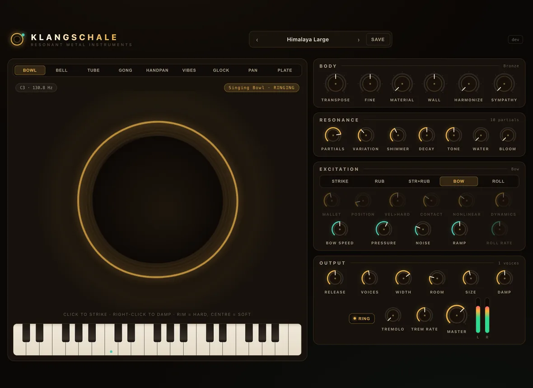Image resolution: width=533 pixels, height=388 pixels.
Task: Click the TREM RATE knob
Action: (x=424, y=315)
